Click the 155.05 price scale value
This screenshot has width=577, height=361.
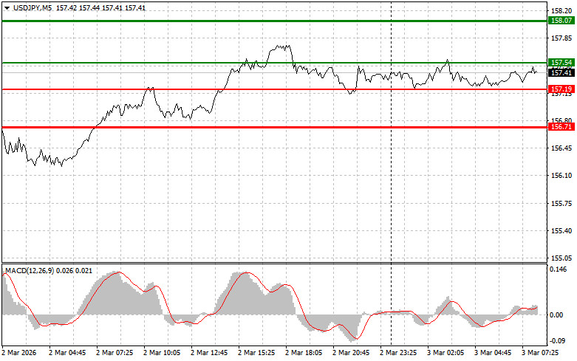(559, 258)
